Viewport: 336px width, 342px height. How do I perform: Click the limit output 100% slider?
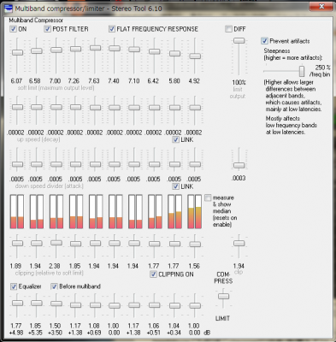(239, 41)
